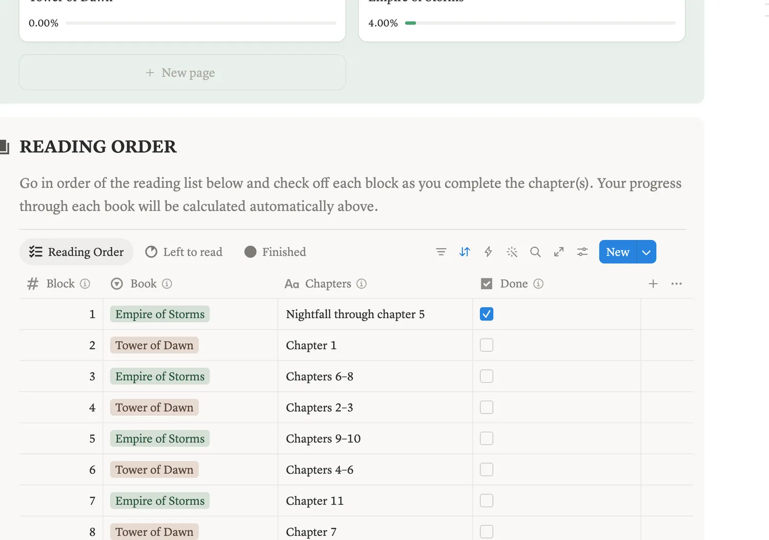Click the info icon next to Book
This screenshot has height=540, width=769.
[167, 284]
